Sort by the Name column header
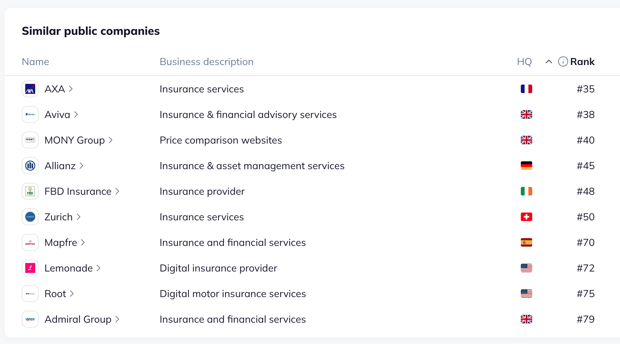The width and height of the screenshot is (620, 344). [x=36, y=61]
